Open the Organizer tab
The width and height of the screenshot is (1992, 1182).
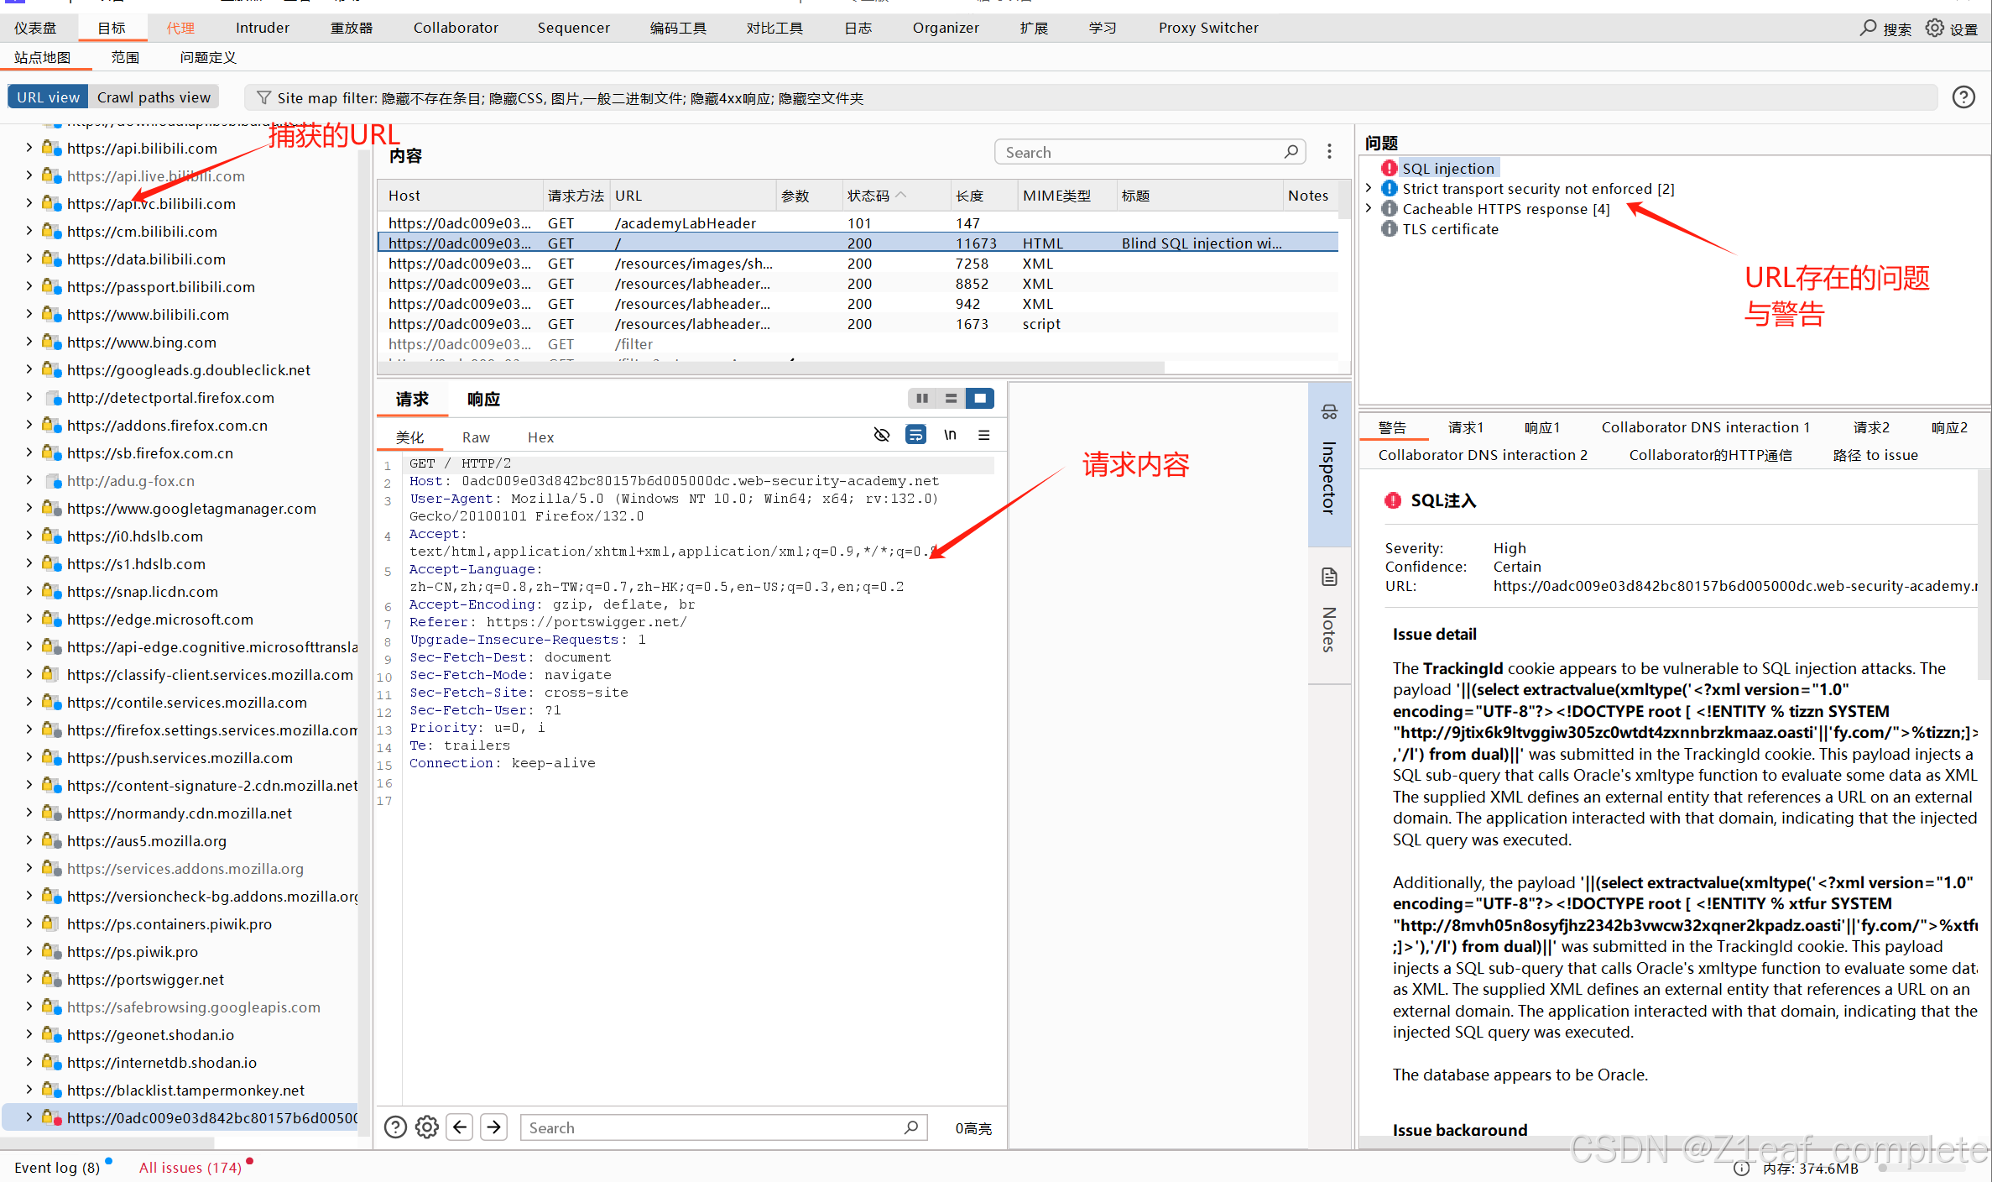946,28
